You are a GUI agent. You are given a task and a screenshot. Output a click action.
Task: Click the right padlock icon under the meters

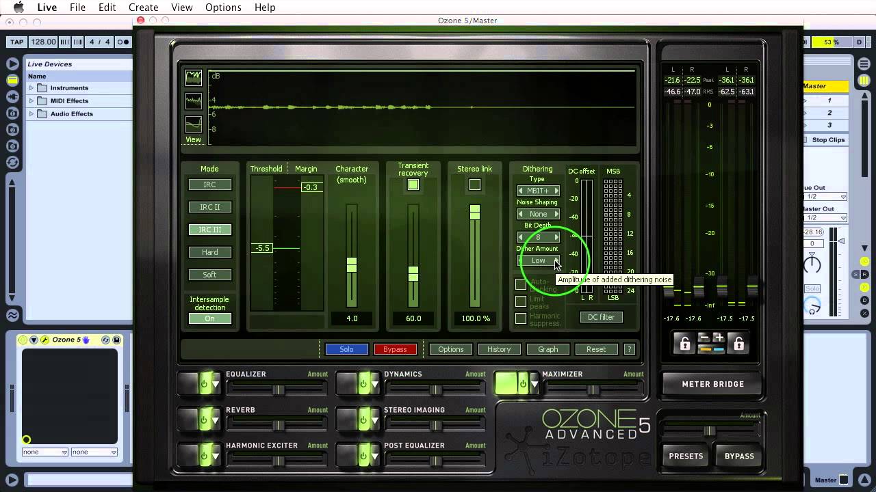[738, 344]
